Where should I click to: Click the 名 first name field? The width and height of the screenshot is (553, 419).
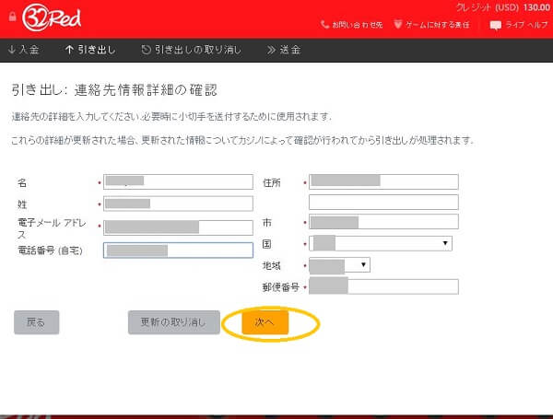(x=177, y=182)
